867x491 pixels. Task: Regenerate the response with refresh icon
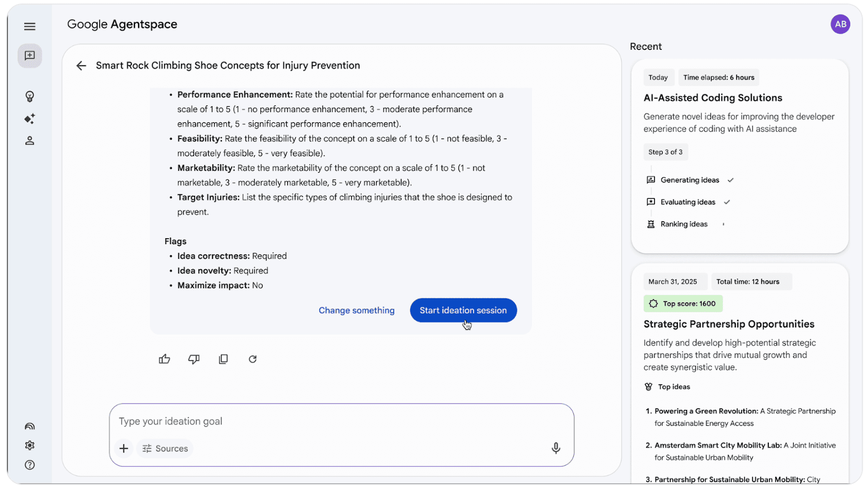[x=253, y=359]
